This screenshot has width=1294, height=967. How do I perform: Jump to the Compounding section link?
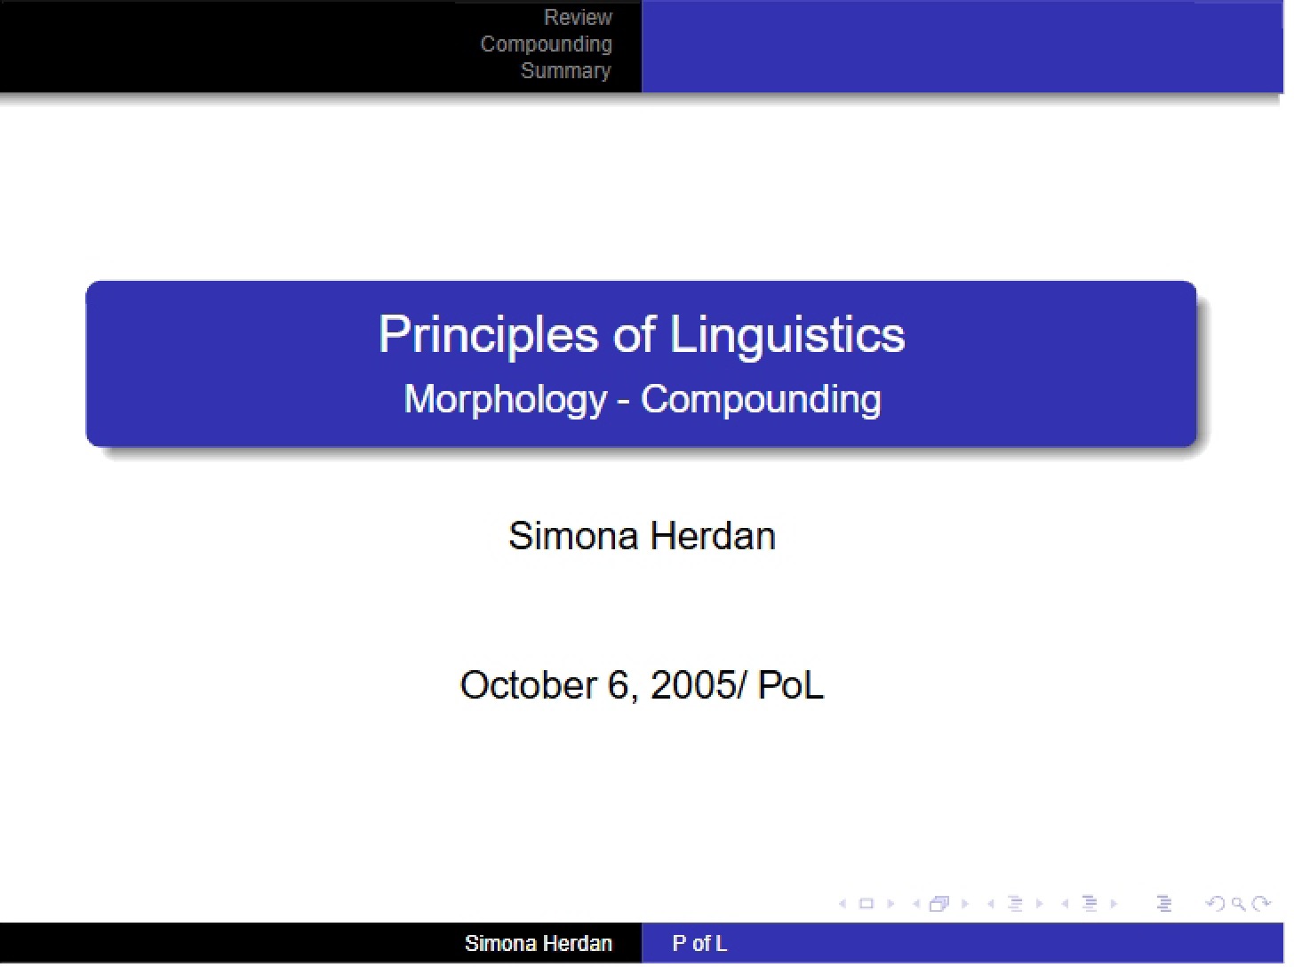pyautogui.click(x=546, y=44)
